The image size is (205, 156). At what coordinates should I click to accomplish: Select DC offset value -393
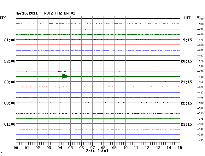point(200,113)
